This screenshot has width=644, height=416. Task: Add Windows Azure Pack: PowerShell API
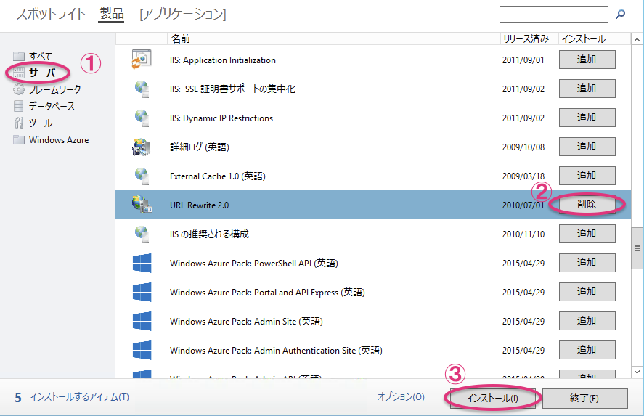pos(587,263)
